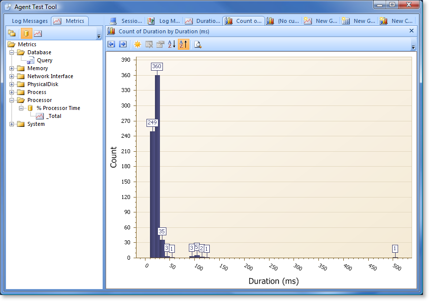Toggle the bar chart view button in left panel

[26, 33]
